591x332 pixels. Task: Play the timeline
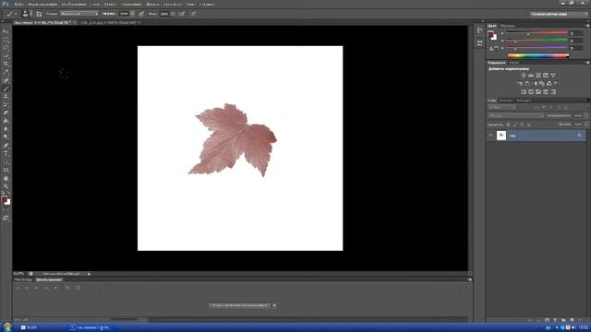point(37,288)
